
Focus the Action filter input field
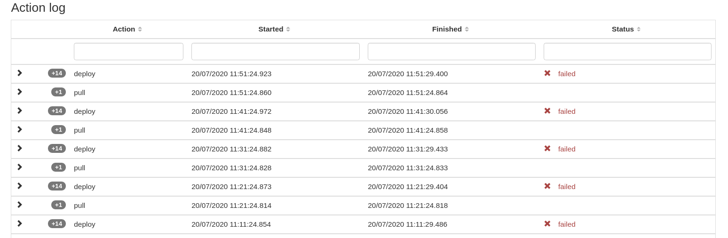(128, 52)
